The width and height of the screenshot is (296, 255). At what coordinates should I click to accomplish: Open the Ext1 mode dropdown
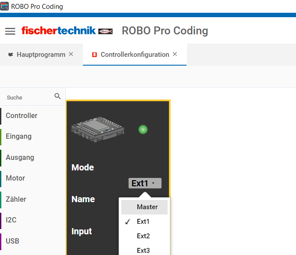145,183
